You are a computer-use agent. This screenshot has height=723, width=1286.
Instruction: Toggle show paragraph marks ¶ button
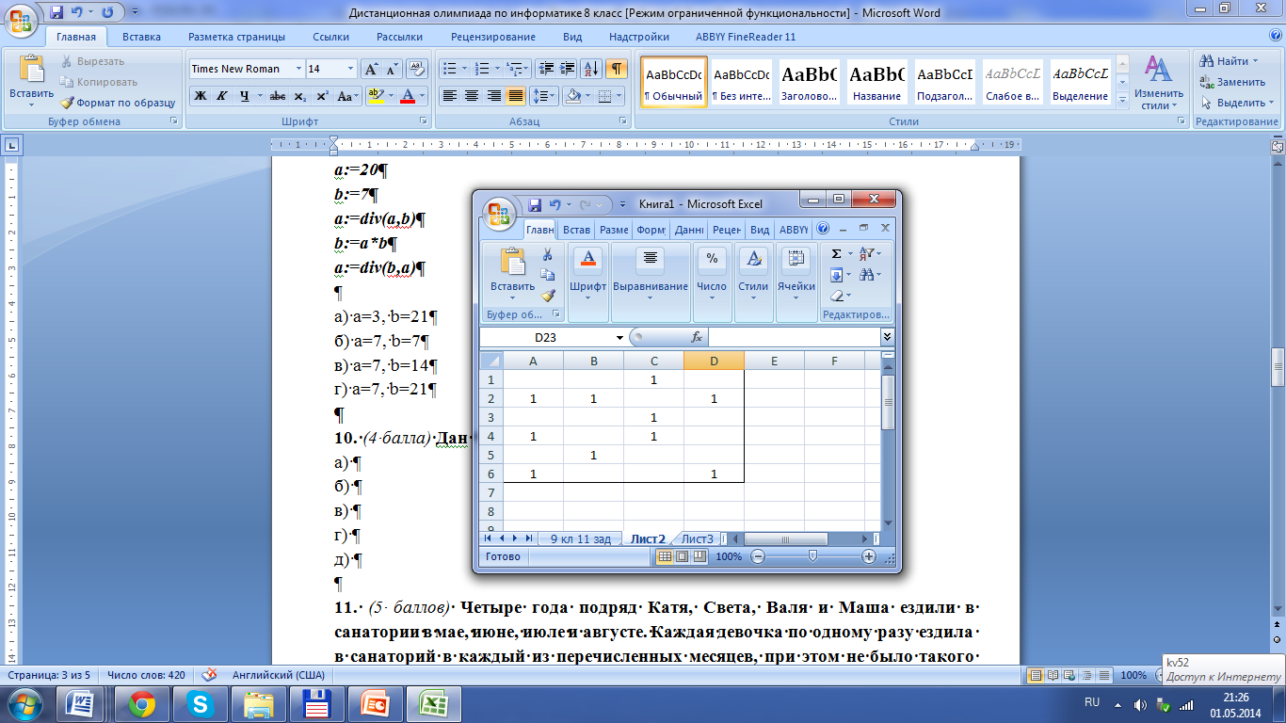(x=616, y=69)
